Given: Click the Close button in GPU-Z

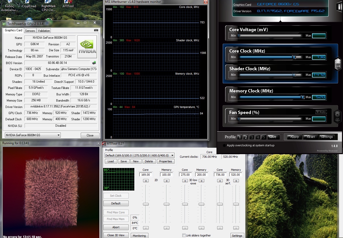Looking at the screenshot, I should pos(90,135).
